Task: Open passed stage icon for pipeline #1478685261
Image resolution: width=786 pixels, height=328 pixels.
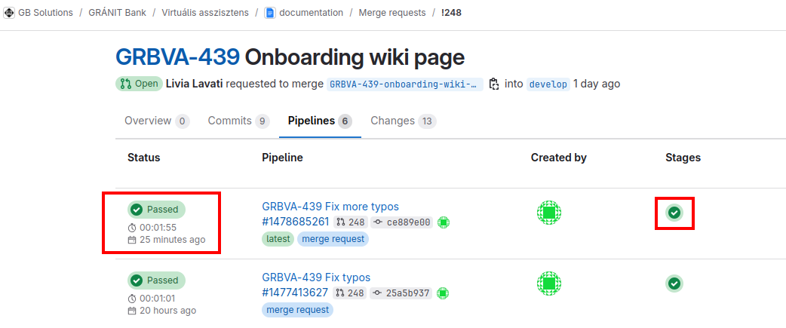Action: point(674,213)
